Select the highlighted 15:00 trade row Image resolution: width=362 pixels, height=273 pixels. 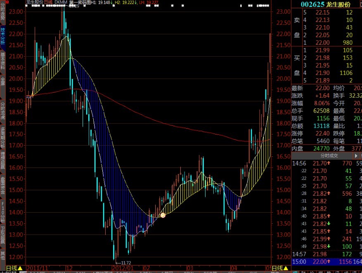point(326,261)
